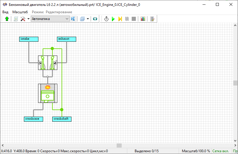Open the bar chart icon
The height and width of the screenshot is (154, 238).
[x=143, y=19]
